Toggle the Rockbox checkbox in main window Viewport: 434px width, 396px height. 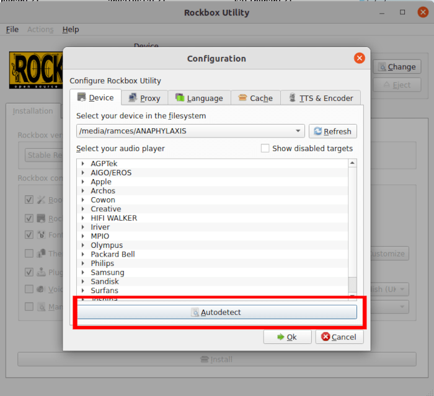tap(29, 218)
